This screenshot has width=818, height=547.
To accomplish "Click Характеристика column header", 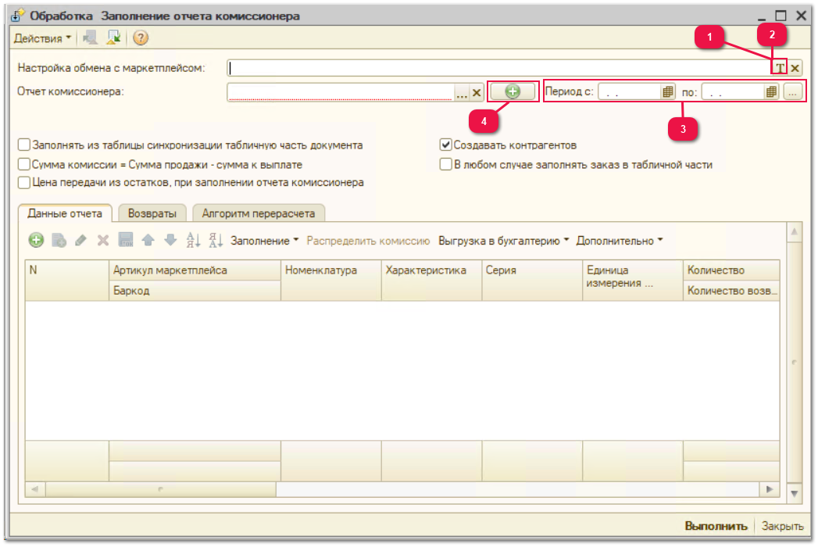I will click(431, 281).
